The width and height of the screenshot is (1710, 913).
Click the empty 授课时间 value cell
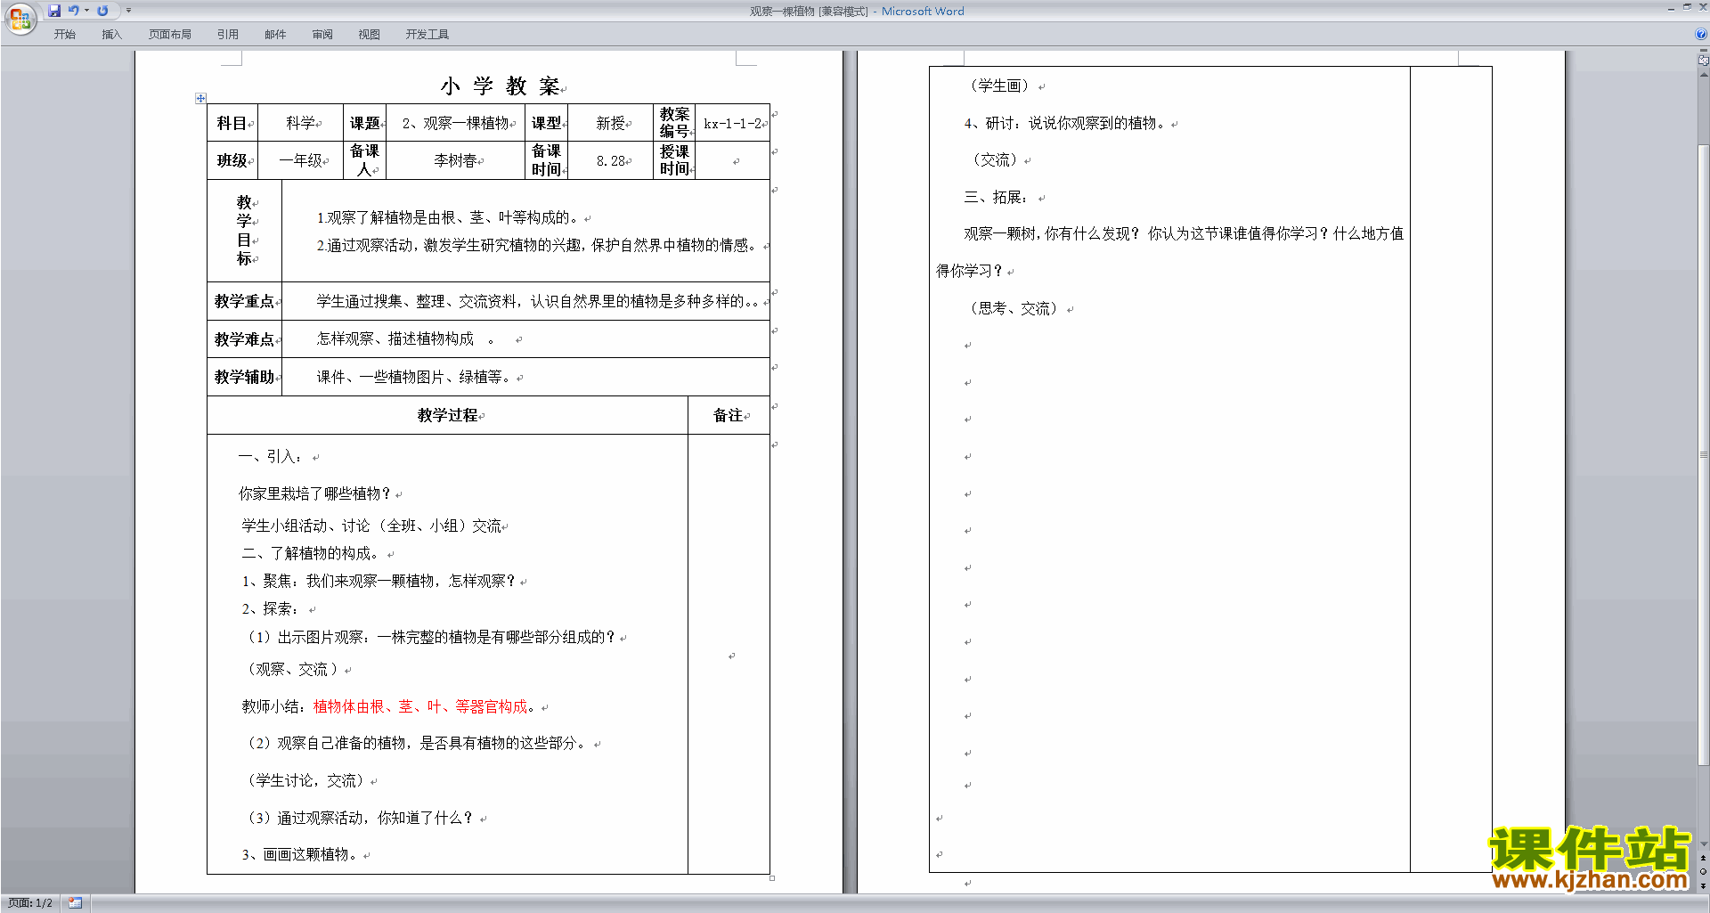pos(732,160)
